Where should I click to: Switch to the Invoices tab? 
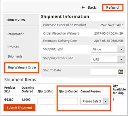click(13, 46)
